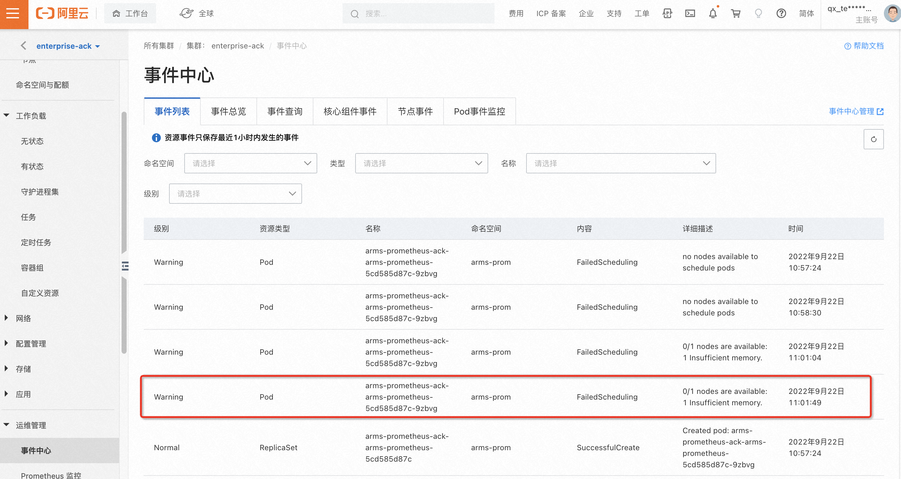Go to 所有集群 breadcrumb
The width and height of the screenshot is (901, 479).
pos(159,46)
